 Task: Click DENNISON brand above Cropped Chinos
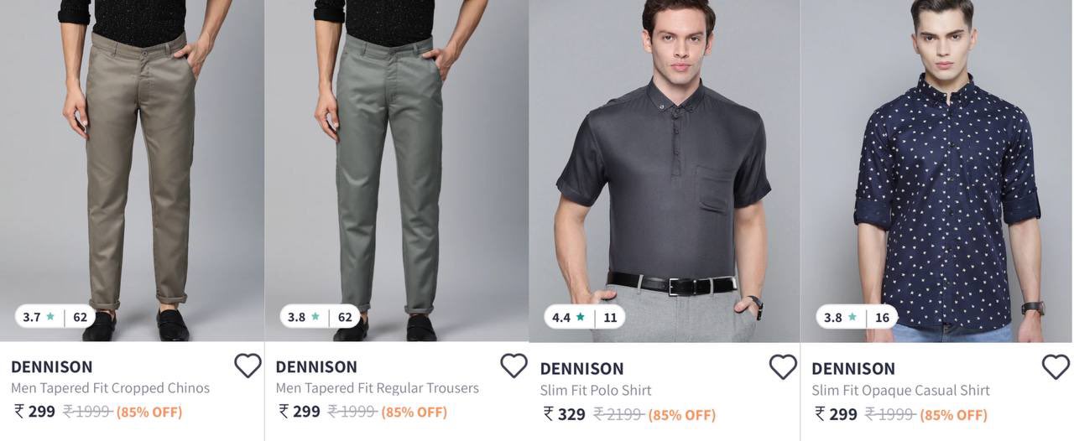52,366
